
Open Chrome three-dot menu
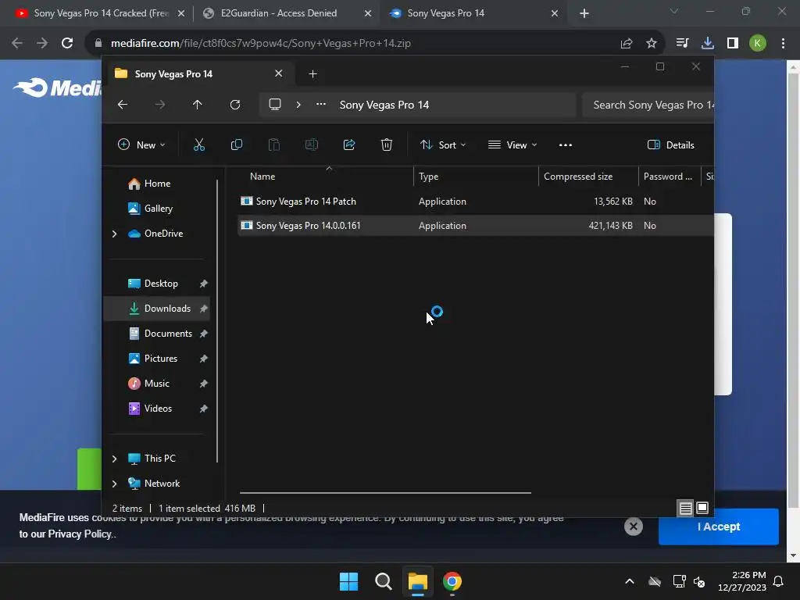[783, 44]
